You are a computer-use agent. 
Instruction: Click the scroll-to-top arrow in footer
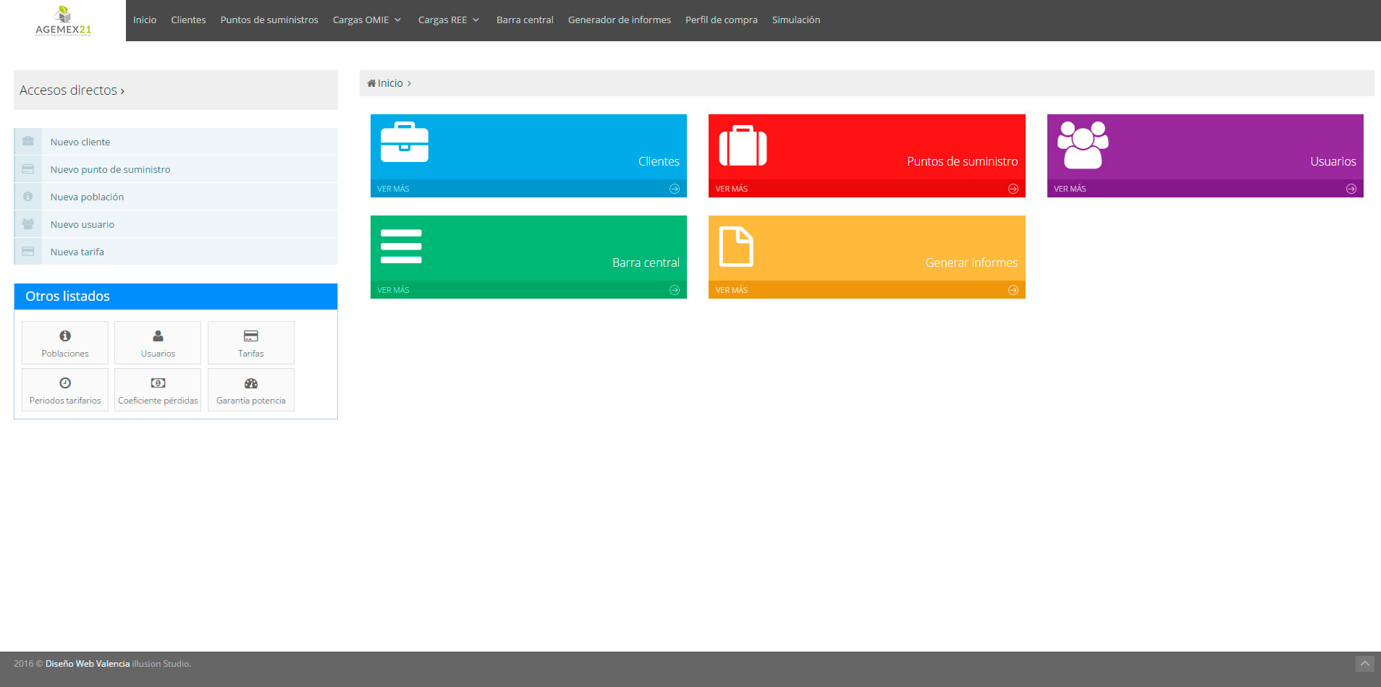pos(1364,664)
